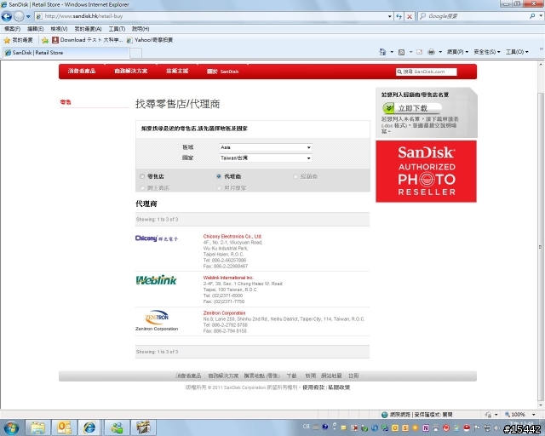Open the 安全性(S) dropdown in command bar

(x=486, y=52)
